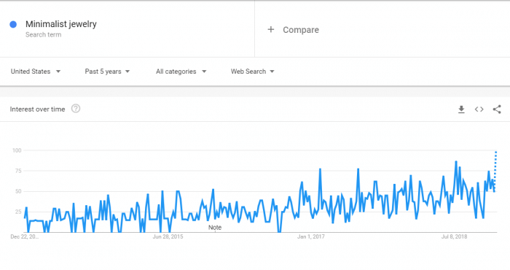This screenshot has width=510, height=270.
Task: Click the blue dot next to Minimalist jewelry
Action: click(x=13, y=24)
